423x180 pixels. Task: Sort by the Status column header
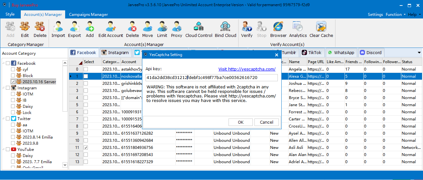(x=412, y=62)
